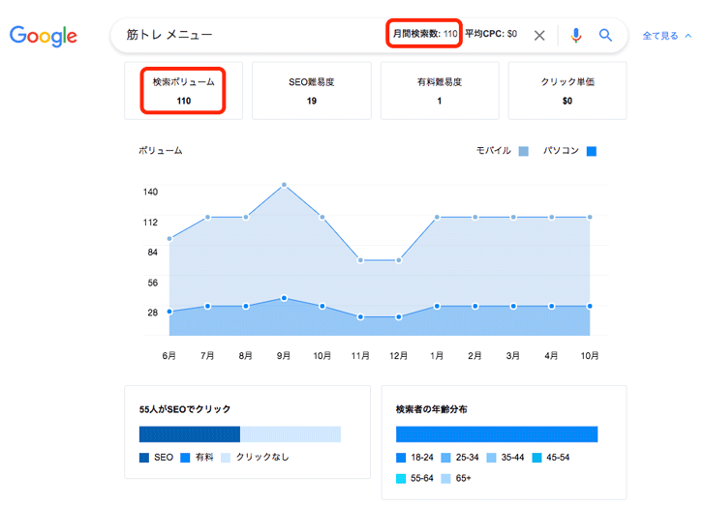
Task: Click the パソコン legend color swatch
Action: tap(592, 151)
